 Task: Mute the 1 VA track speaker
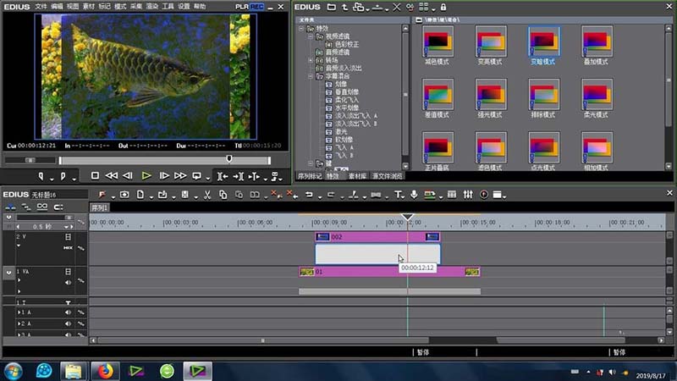(69, 283)
